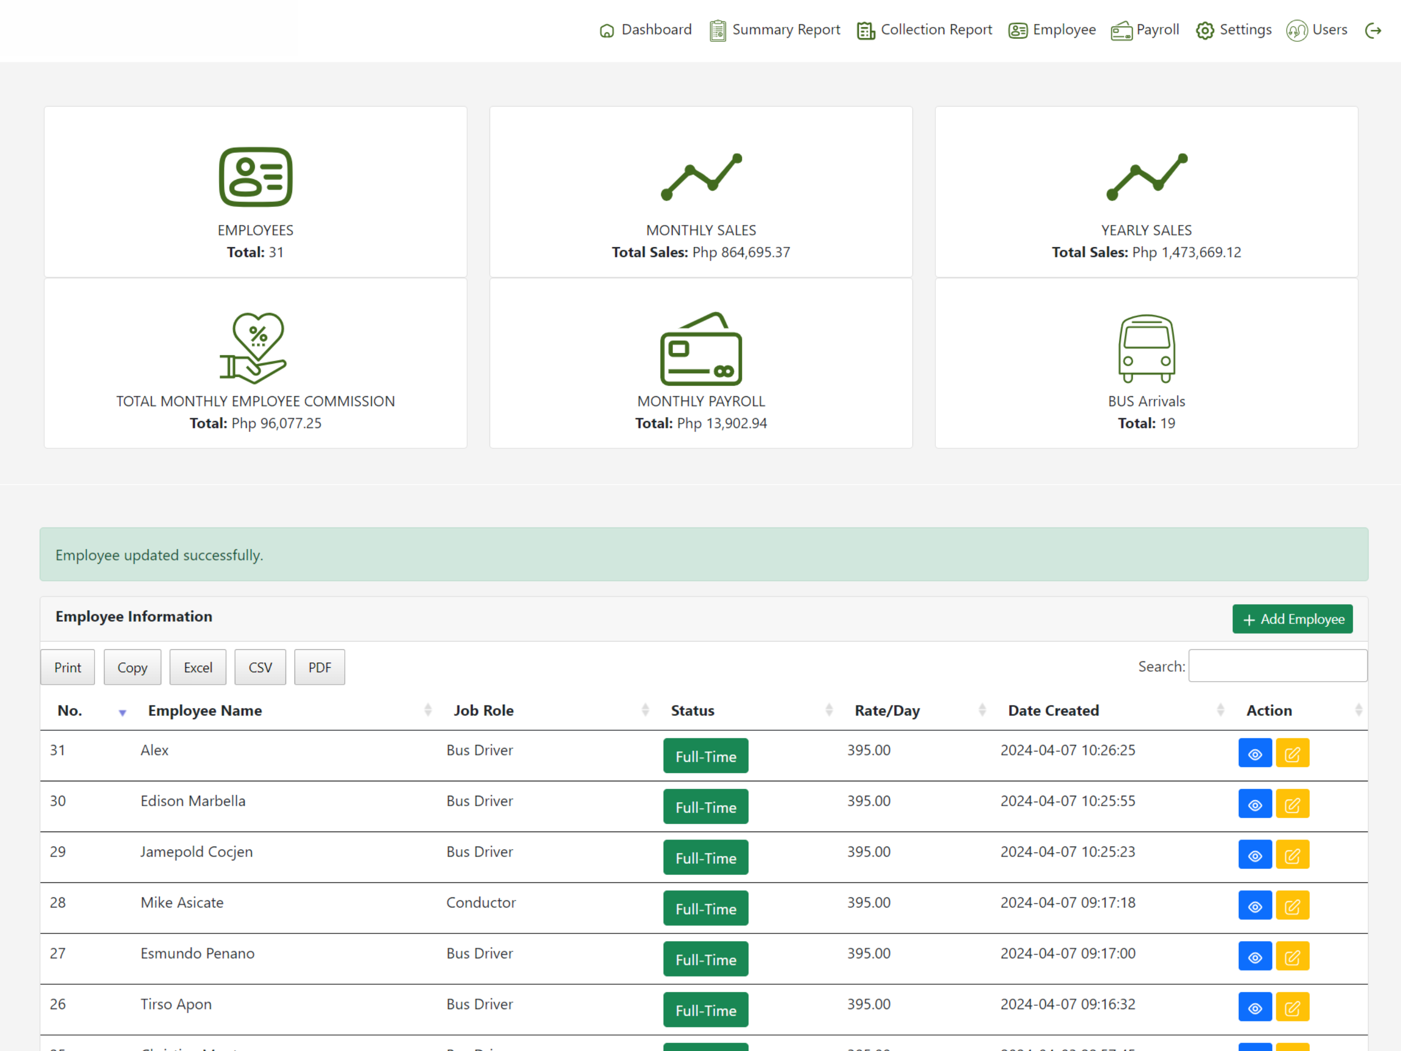Screen dimensions: 1401x1051
Task: Edit Tirso Apon's record
Action: tap(1292, 1007)
